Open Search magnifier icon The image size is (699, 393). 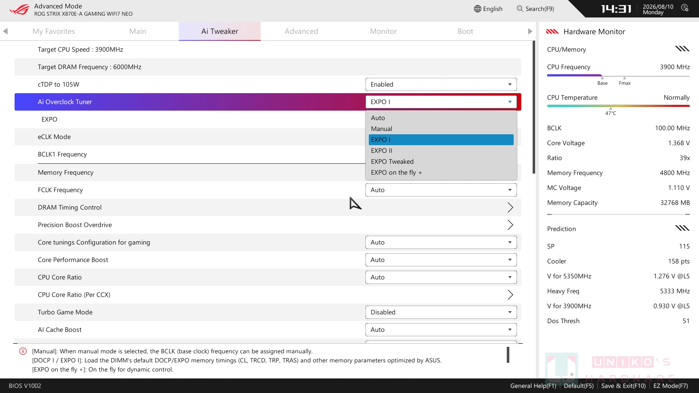(x=520, y=9)
